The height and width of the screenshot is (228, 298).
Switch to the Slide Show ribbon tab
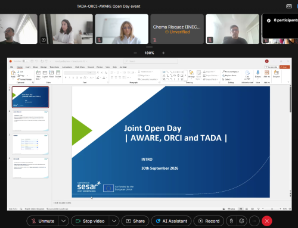coord(80,67)
